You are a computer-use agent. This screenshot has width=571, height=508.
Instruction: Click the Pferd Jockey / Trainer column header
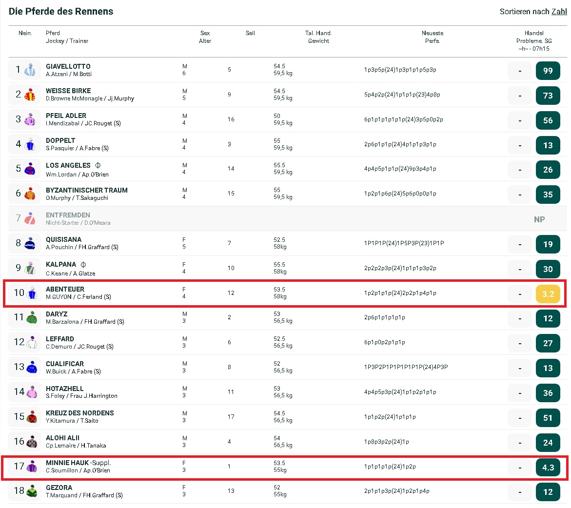coord(67,37)
